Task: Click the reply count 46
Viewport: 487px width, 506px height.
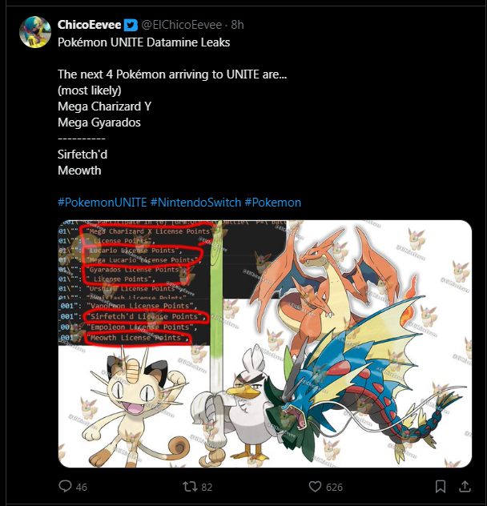Action: (82, 487)
